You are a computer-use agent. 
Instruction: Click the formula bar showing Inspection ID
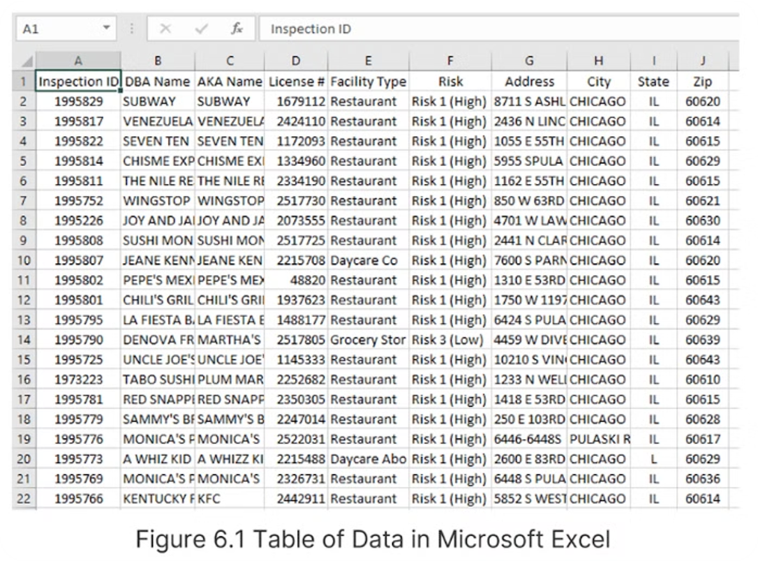(499, 29)
